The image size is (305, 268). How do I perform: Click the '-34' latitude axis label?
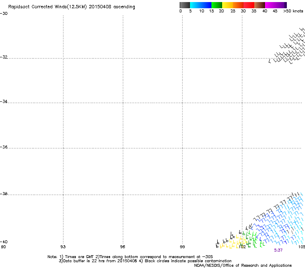pos(4,101)
